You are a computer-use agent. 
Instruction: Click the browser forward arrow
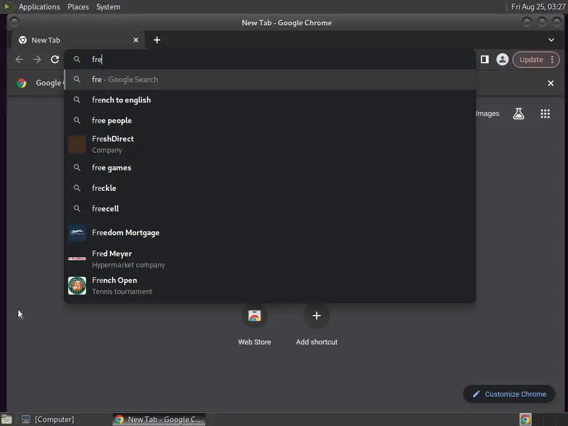[37, 59]
